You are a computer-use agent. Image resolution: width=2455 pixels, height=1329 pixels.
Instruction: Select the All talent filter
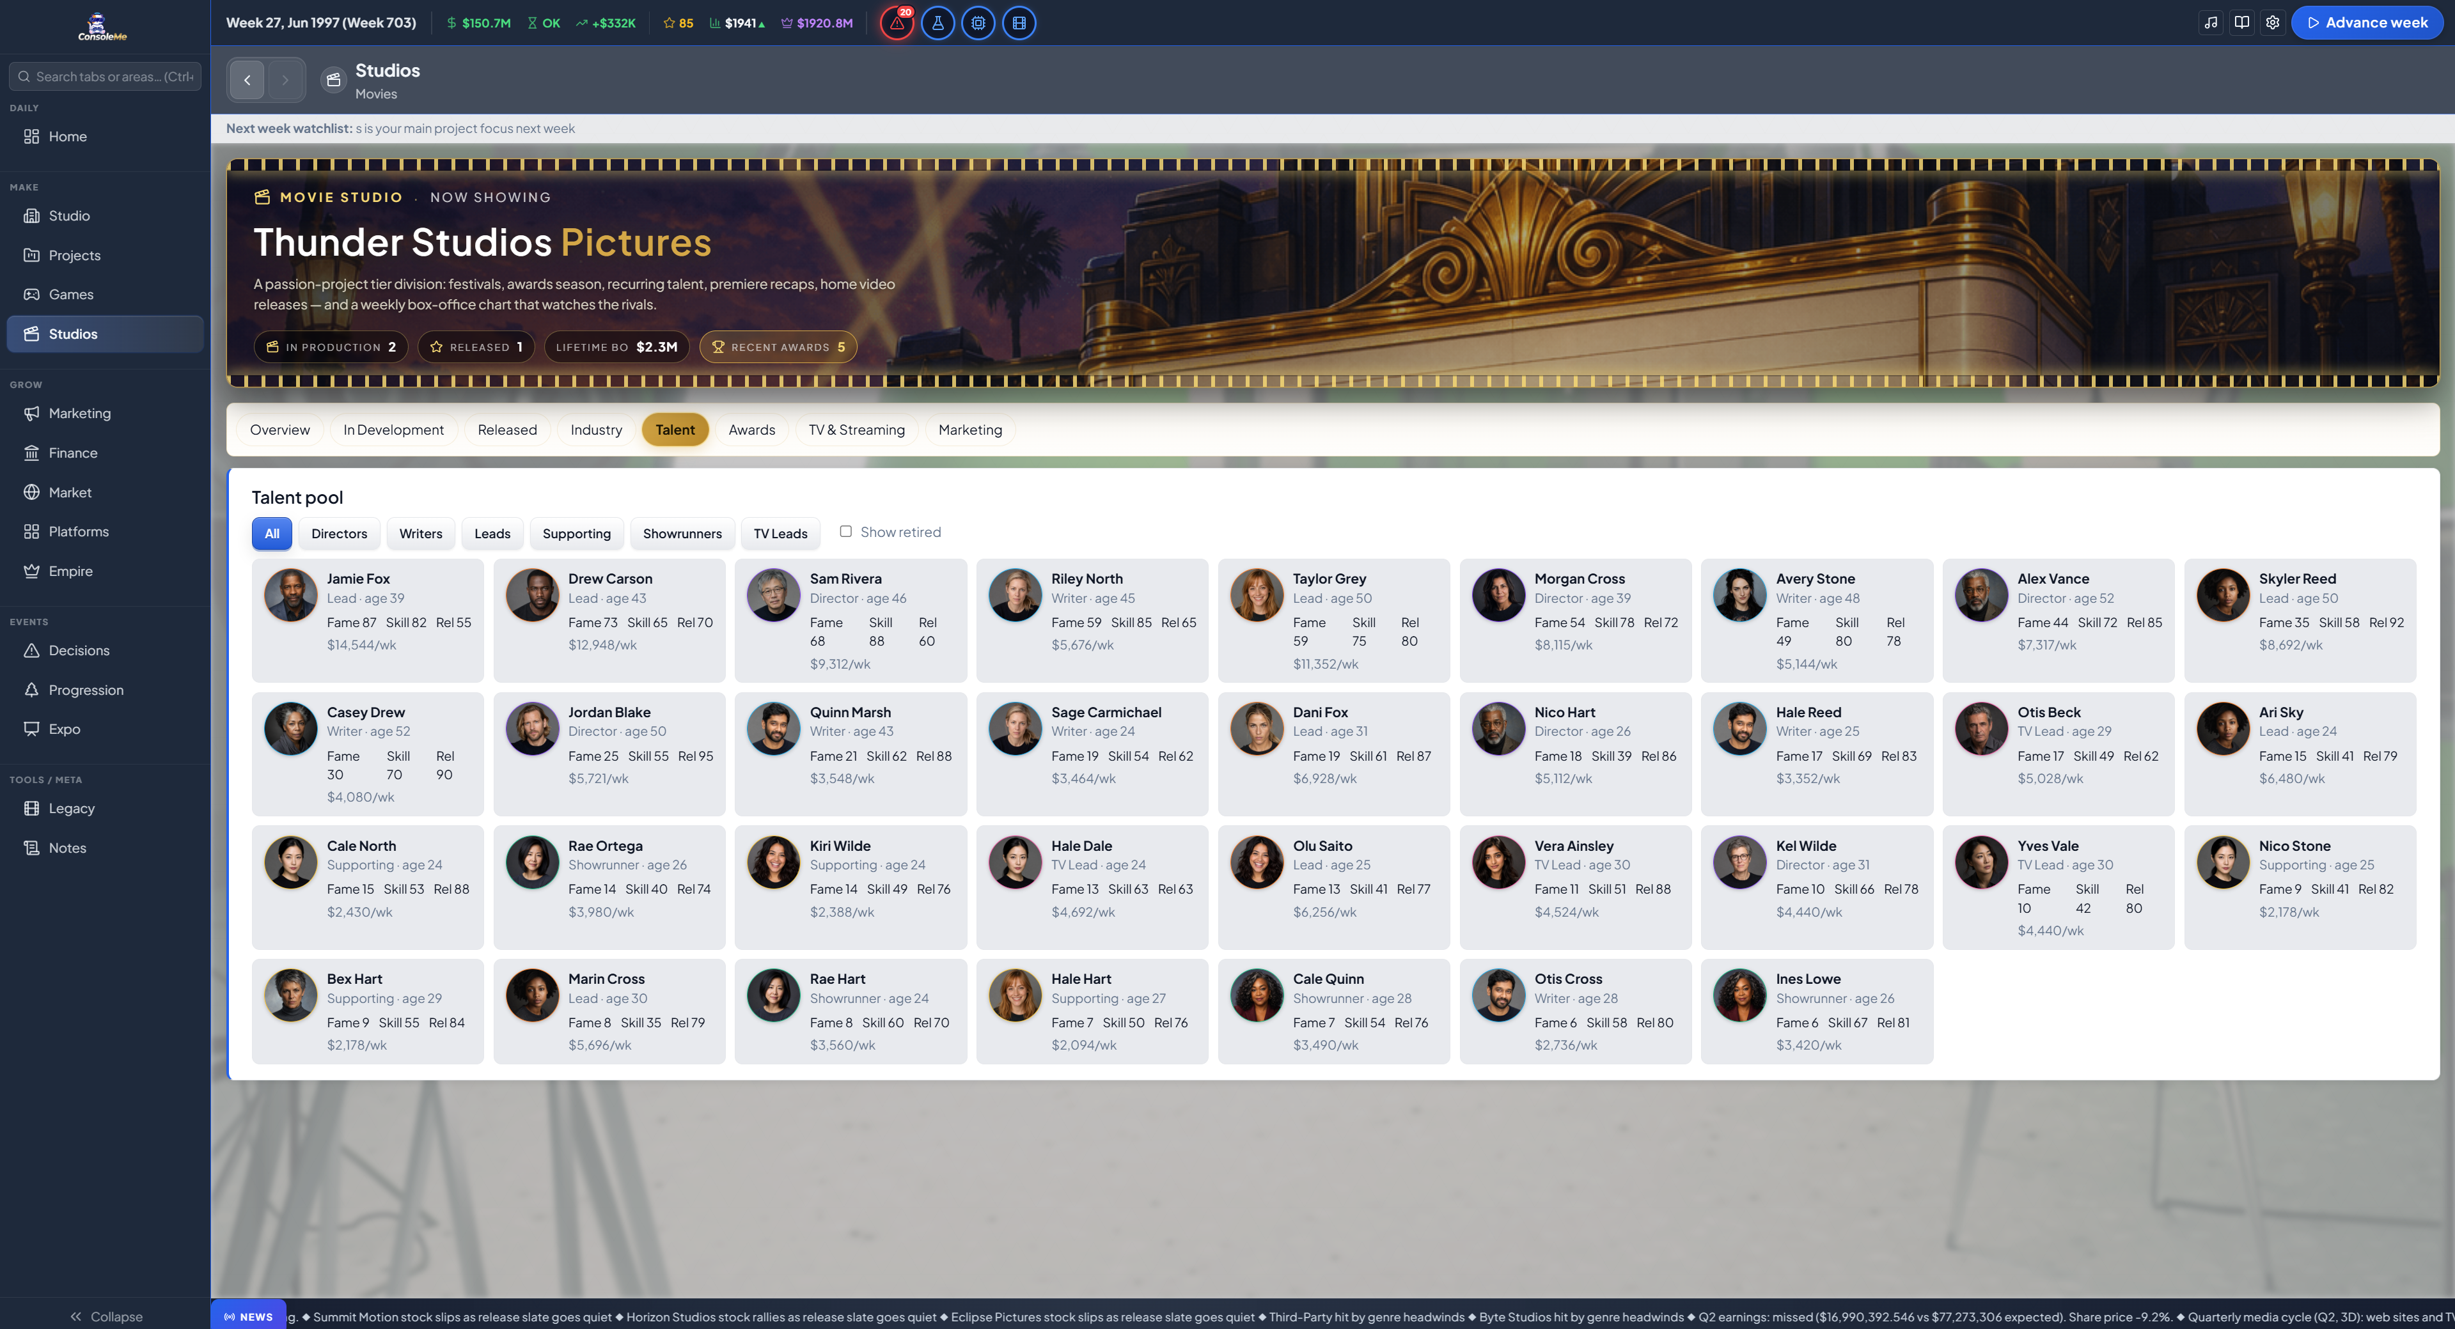coord(272,534)
